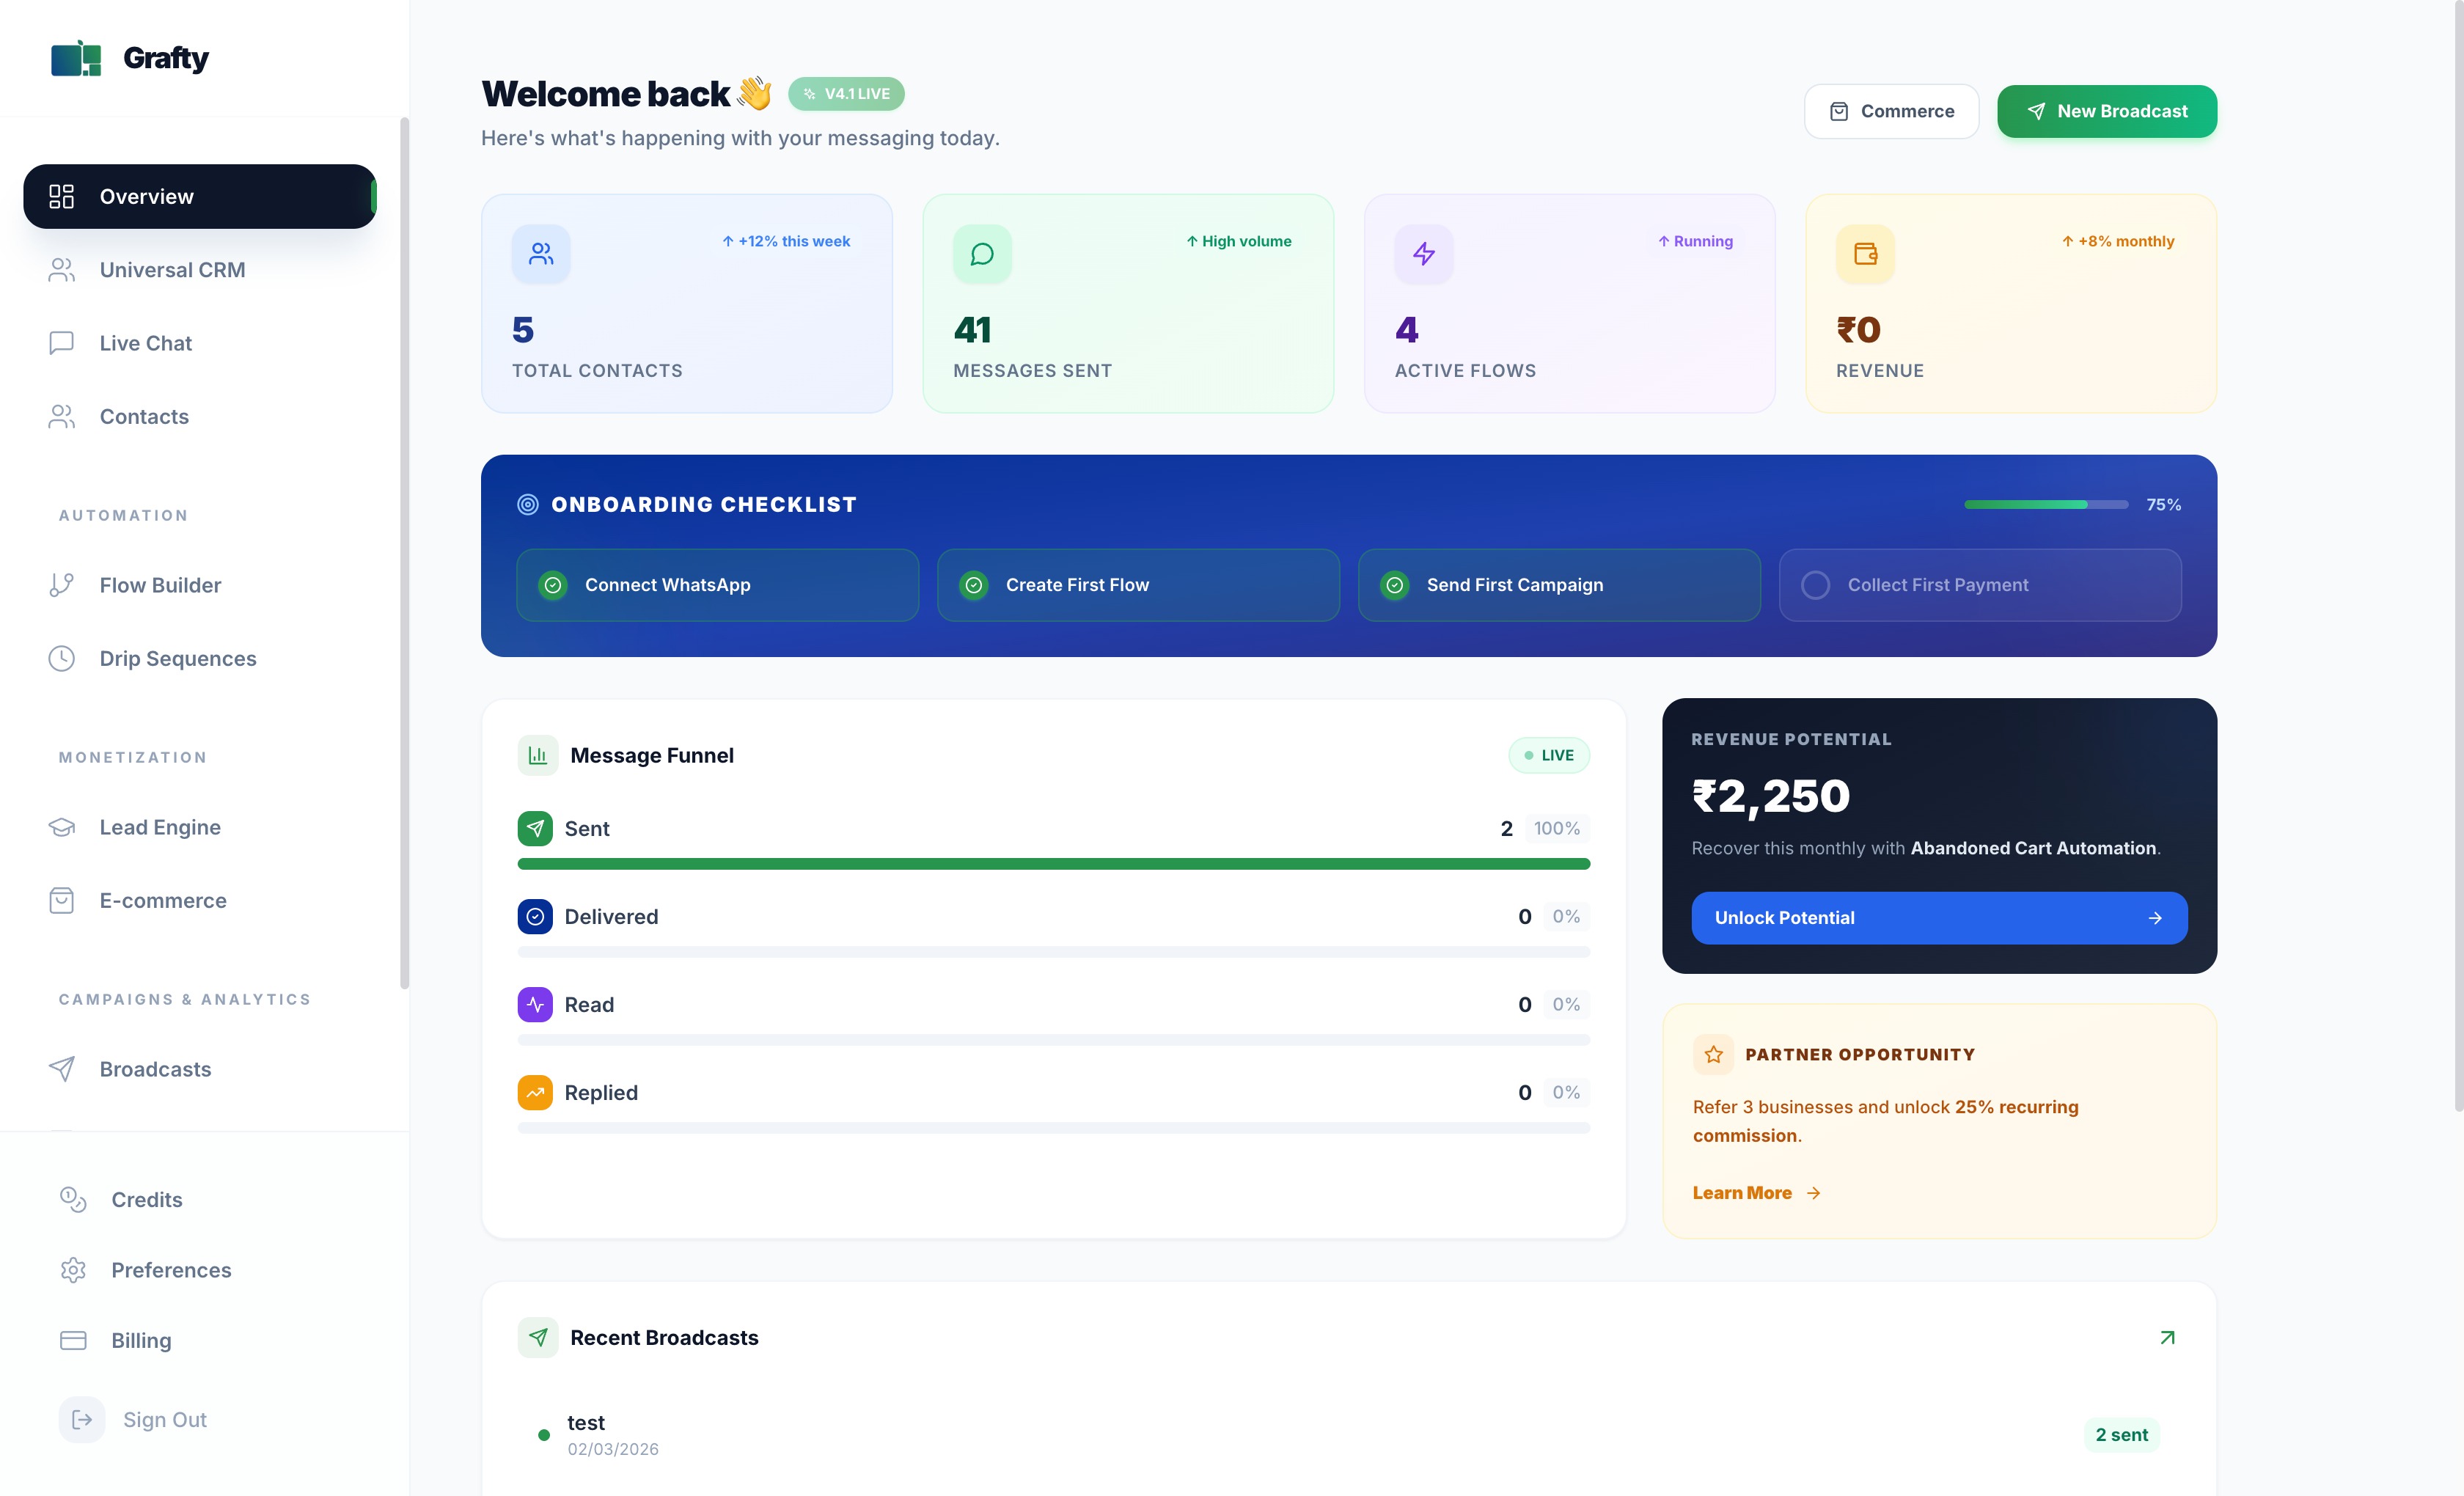Expand Recent Broadcasts via arrow icon

click(x=2167, y=1338)
